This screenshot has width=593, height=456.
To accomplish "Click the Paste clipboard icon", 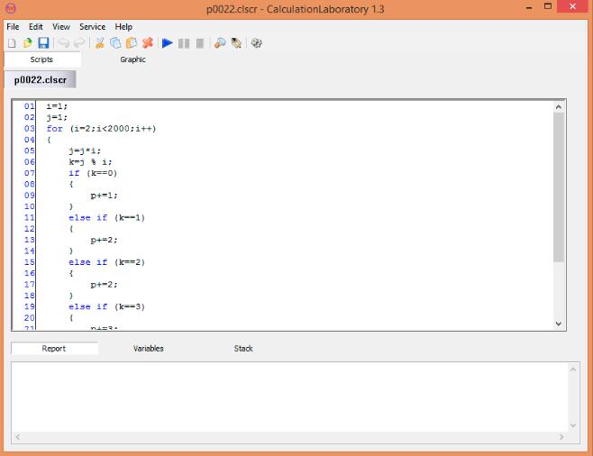I will [131, 43].
